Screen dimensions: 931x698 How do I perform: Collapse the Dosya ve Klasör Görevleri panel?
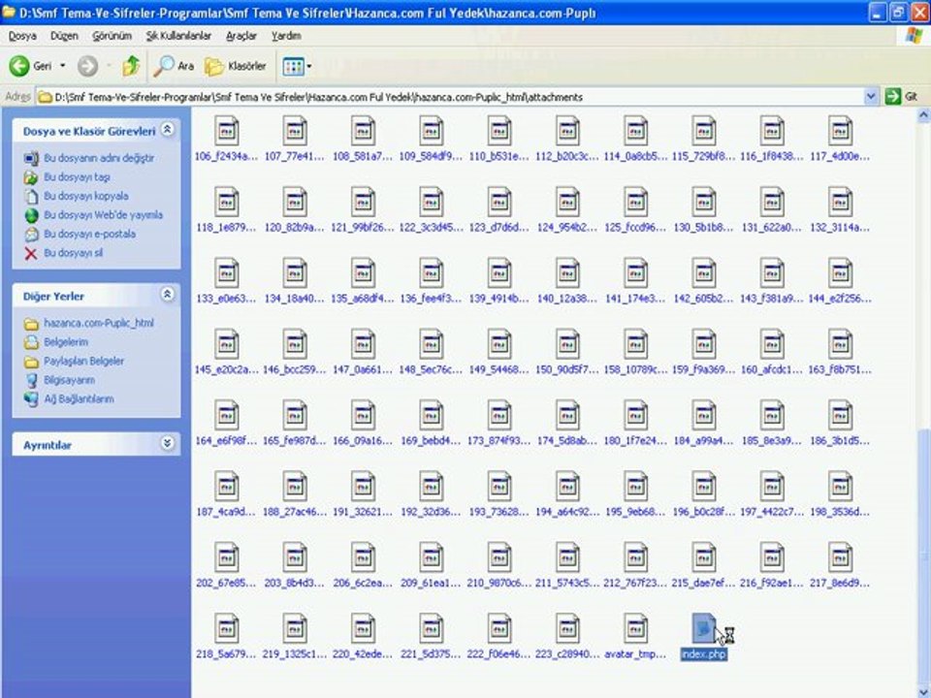pos(168,129)
